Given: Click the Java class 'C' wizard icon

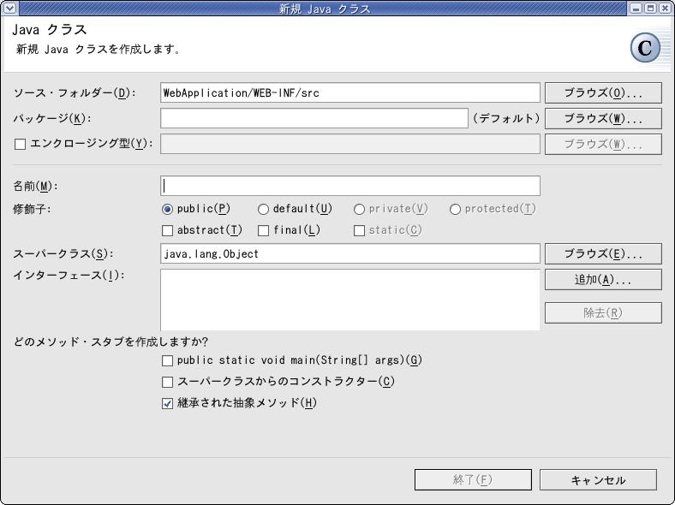Looking at the screenshot, I should click(645, 48).
